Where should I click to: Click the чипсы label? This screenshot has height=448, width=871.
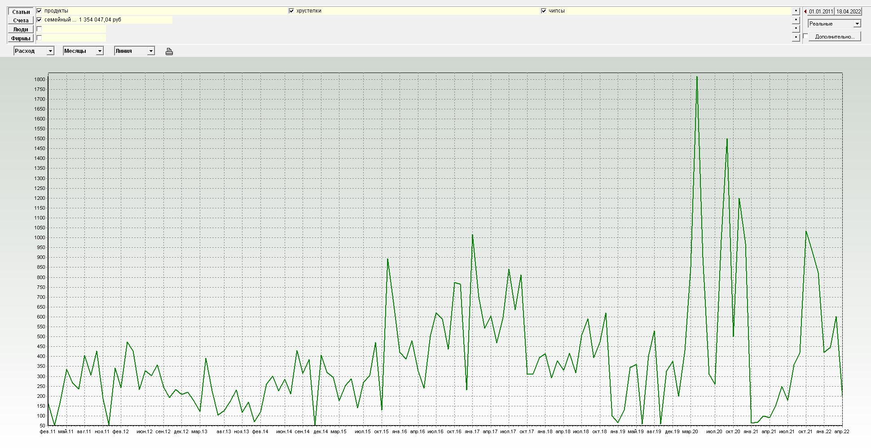point(557,11)
